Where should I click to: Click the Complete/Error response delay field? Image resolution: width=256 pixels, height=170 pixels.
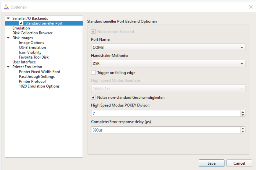pyautogui.click(x=165, y=130)
